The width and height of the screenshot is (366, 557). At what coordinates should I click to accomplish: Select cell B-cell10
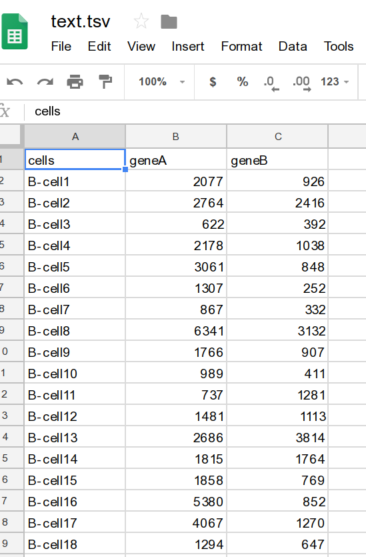tap(75, 373)
